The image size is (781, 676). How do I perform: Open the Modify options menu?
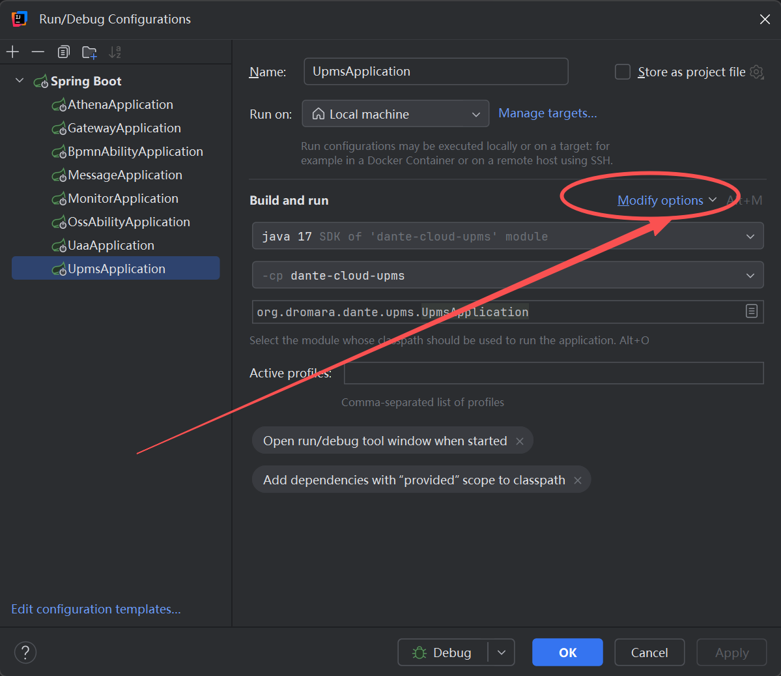666,201
